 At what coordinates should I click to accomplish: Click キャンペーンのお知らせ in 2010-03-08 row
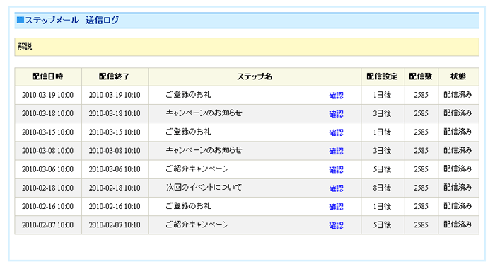pyautogui.click(x=204, y=150)
